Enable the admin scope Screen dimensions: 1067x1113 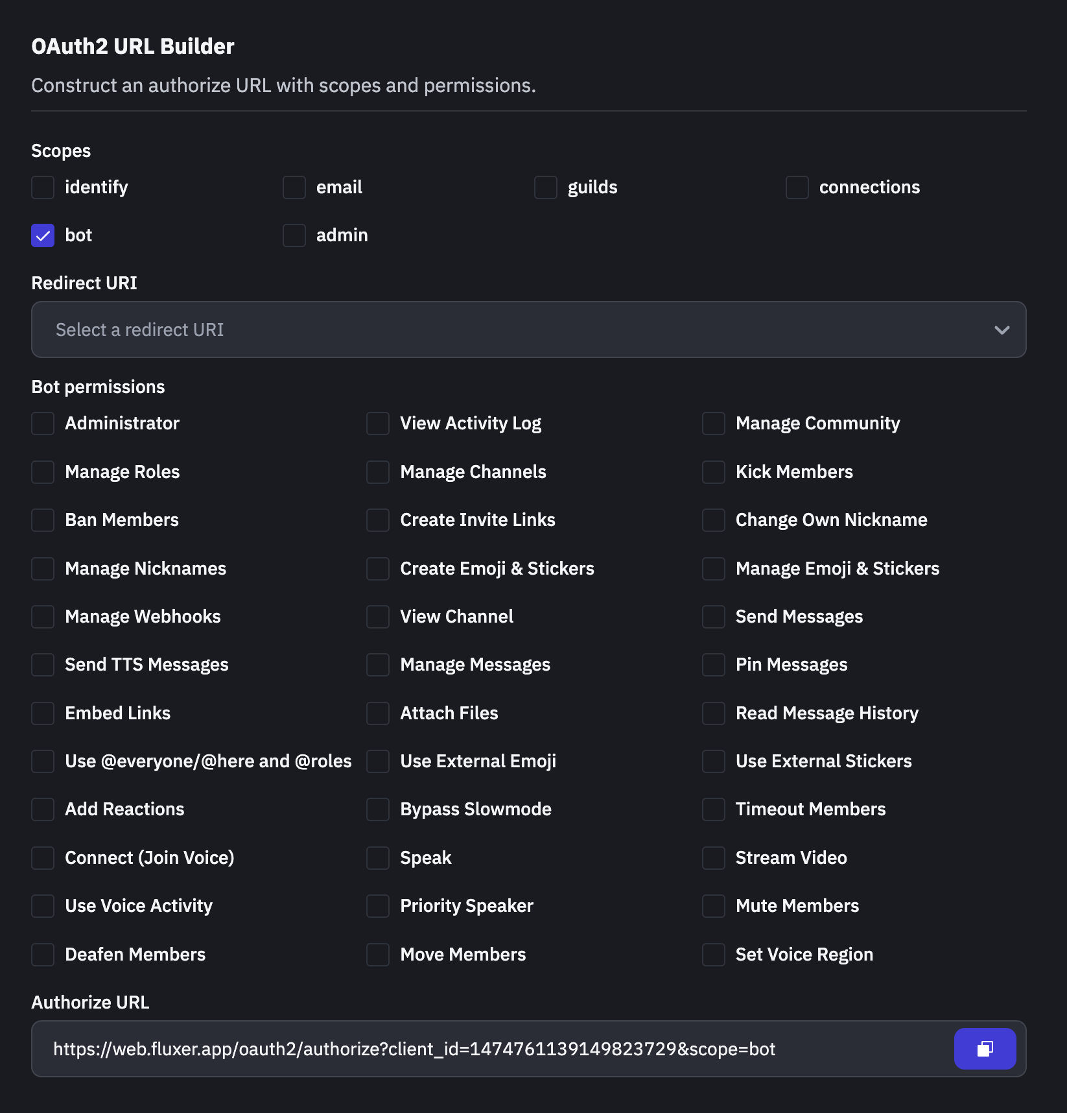294,235
